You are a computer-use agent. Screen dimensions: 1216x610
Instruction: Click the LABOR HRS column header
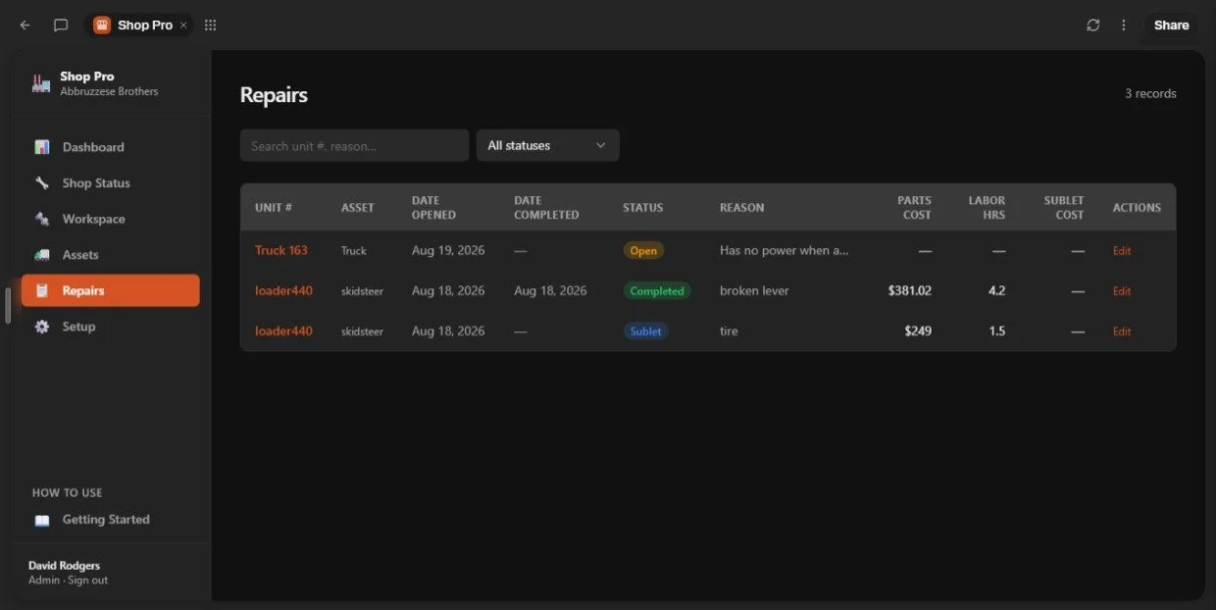pyautogui.click(x=987, y=207)
